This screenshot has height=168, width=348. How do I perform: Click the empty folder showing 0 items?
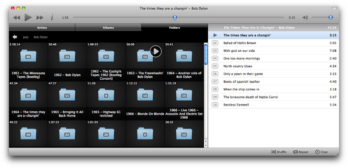pyautogui.click(x=145, y=134)
